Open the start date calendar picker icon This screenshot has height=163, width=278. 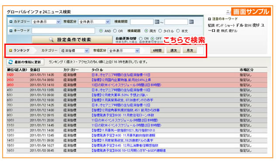(157, 22)
